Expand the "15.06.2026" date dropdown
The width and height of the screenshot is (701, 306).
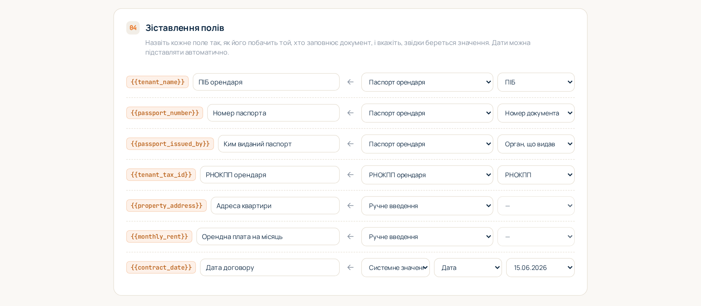click(541, 268)
